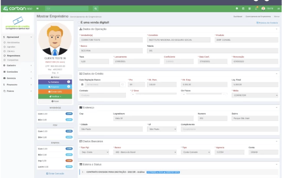
Task: Click the Operacional dollar icon in sidebar
Action: (x=4, y=37)
